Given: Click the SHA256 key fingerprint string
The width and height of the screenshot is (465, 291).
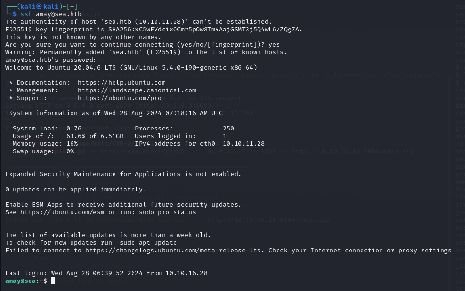Looking at the screenshot, I should pyautogui.click(x=204, y=30).
